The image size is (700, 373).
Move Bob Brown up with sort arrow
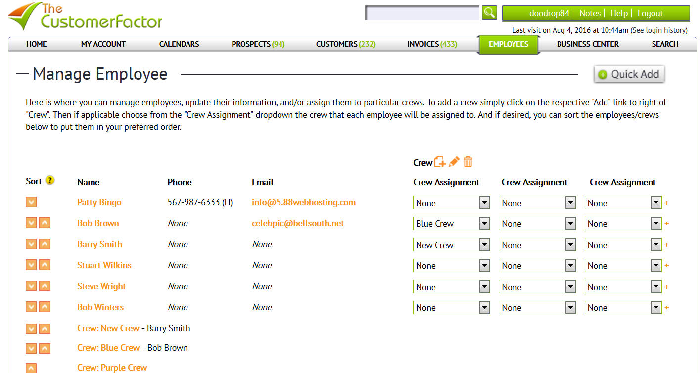45,223
